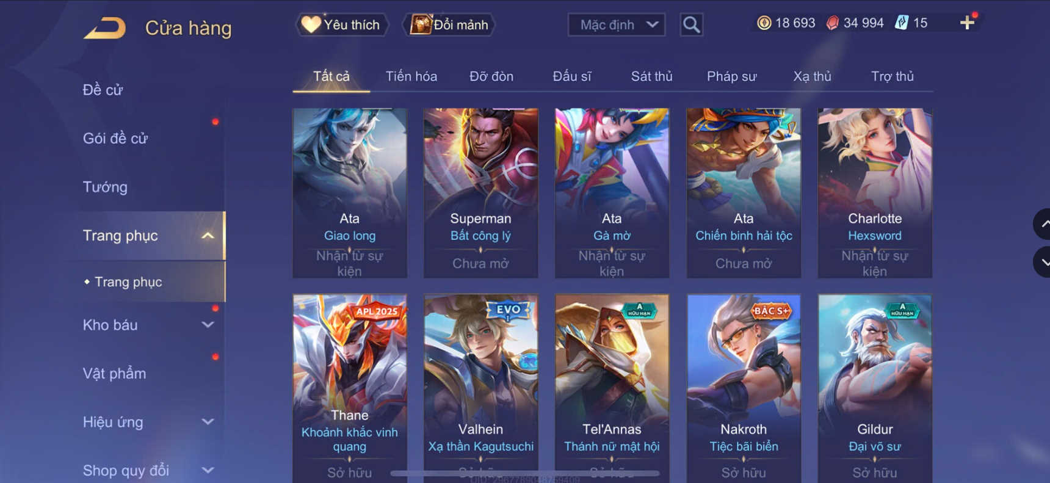Tap the plus icon to add currency
Image resolution: width=1050 pixels, height=483 pixels.
coord(967,23)
